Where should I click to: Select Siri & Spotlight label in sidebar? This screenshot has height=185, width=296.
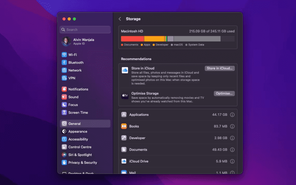coord(80,155)
